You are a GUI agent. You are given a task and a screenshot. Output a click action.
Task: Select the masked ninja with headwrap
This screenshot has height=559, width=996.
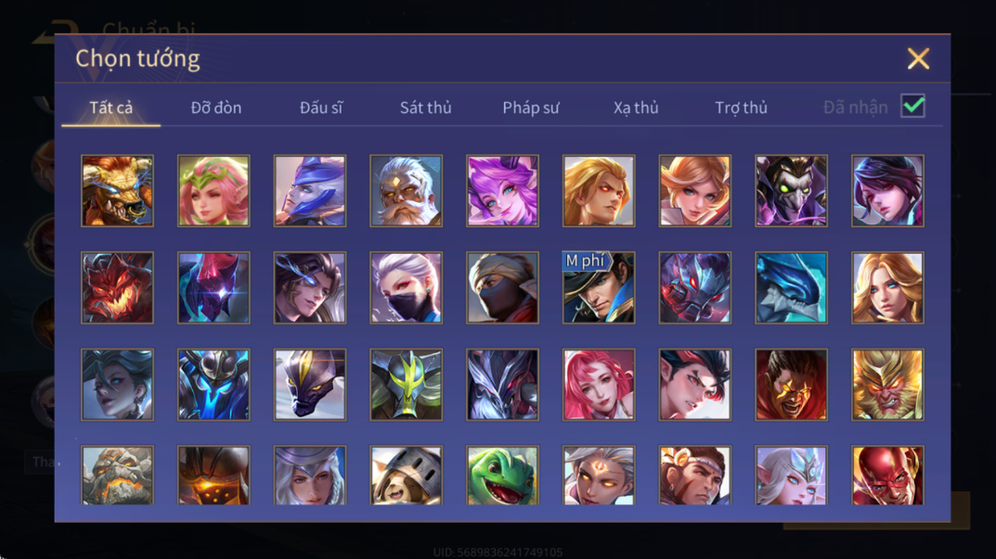[x=502, y=287]
